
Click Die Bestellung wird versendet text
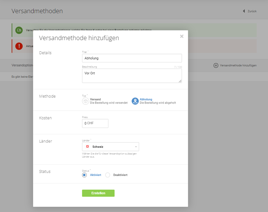point(109,103)
